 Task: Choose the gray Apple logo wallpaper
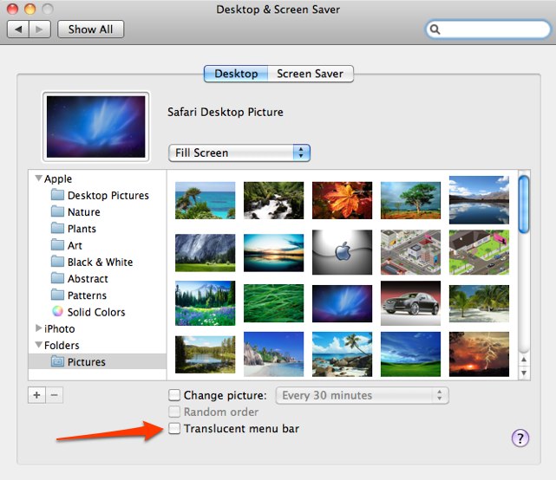pos(342,252)
